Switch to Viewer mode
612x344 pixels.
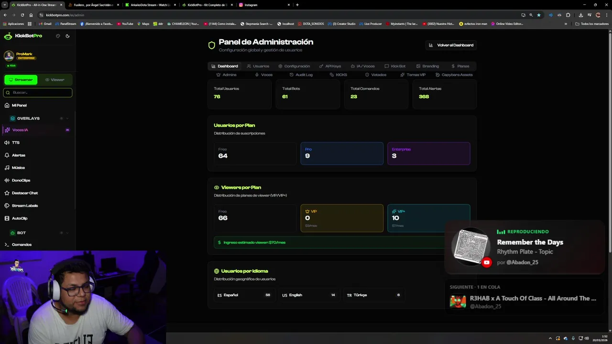pyautogui.click(x=55, y=80)
